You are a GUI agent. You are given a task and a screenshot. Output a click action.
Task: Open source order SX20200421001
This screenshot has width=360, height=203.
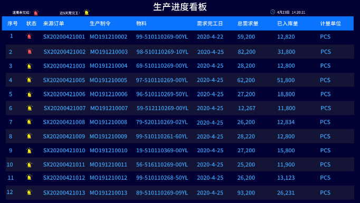pos(64,37)
